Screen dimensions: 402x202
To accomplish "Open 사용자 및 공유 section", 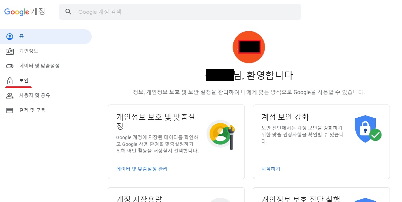I will 35,95.
